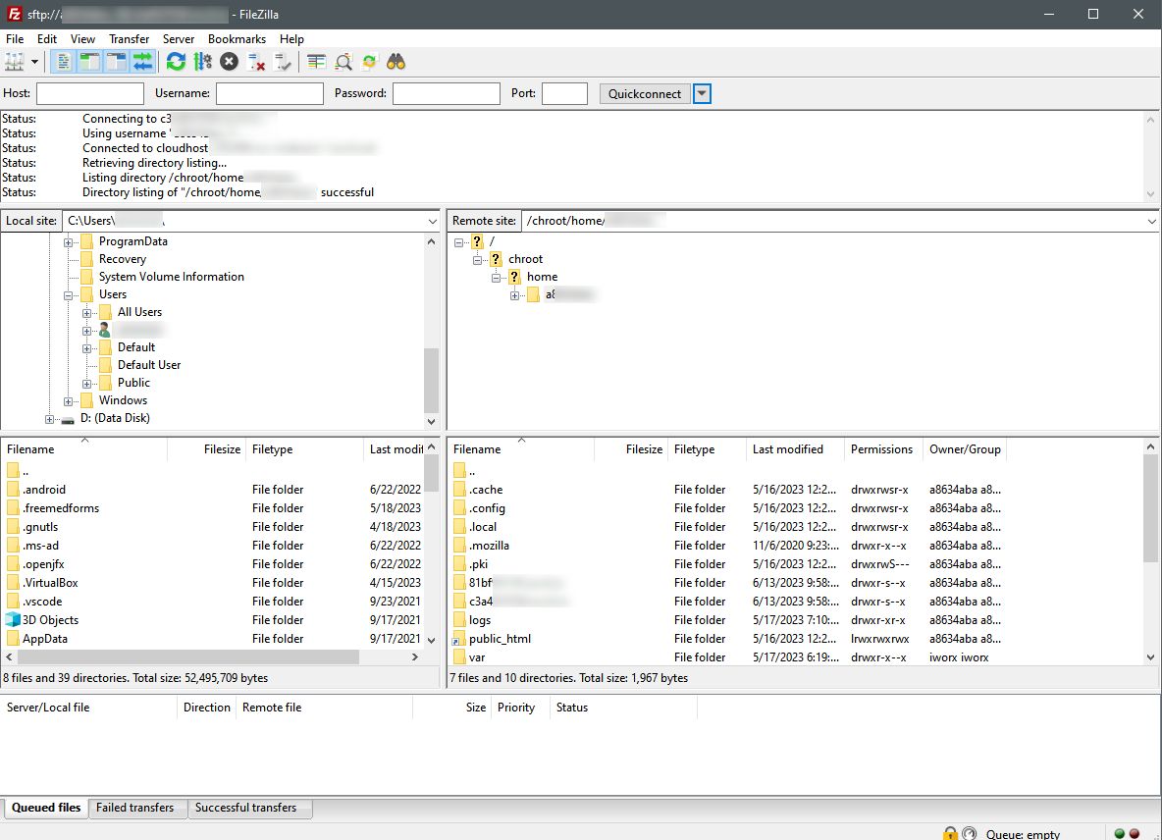This screenshot has width=1162, height=840.
Task: Enable synchronized browsing
Action: (x=368, y=61)
